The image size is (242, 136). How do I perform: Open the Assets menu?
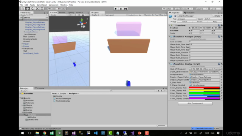pos(32,5)
